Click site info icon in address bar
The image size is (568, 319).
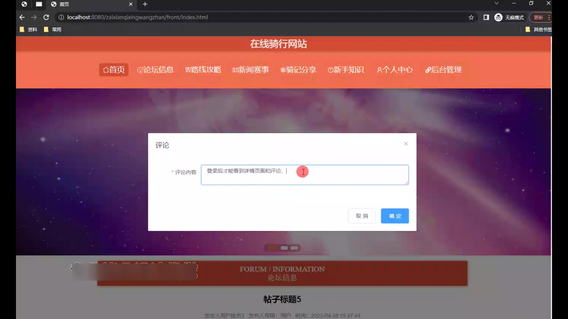[61, 17]
